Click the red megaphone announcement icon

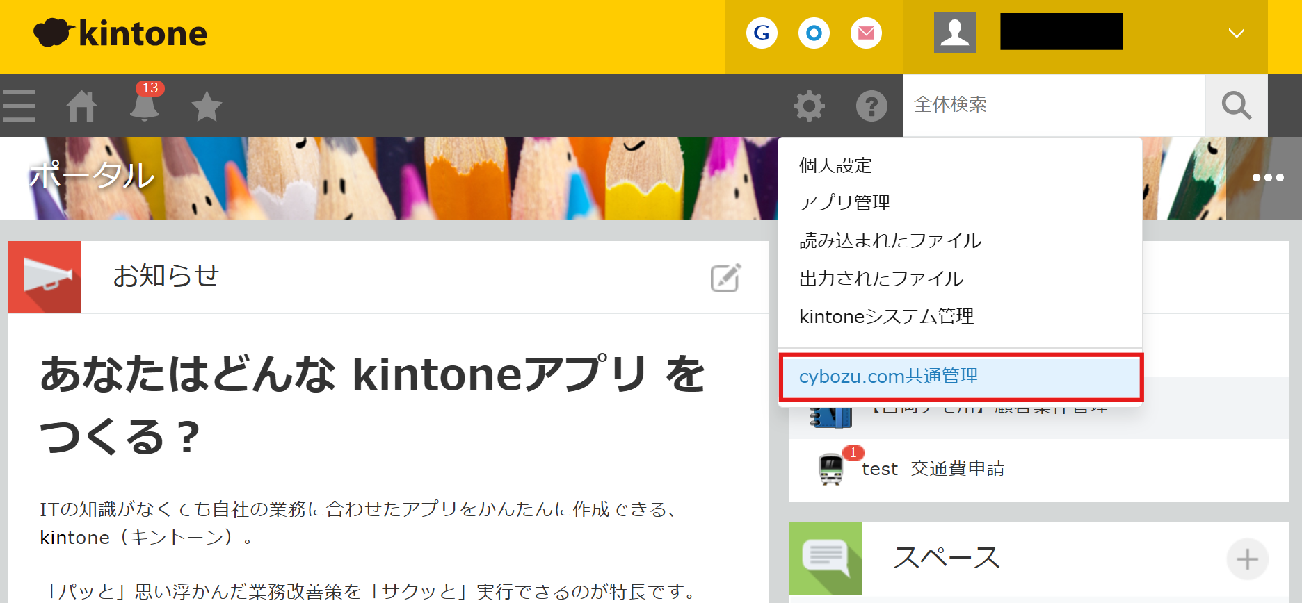click(45, 277)
